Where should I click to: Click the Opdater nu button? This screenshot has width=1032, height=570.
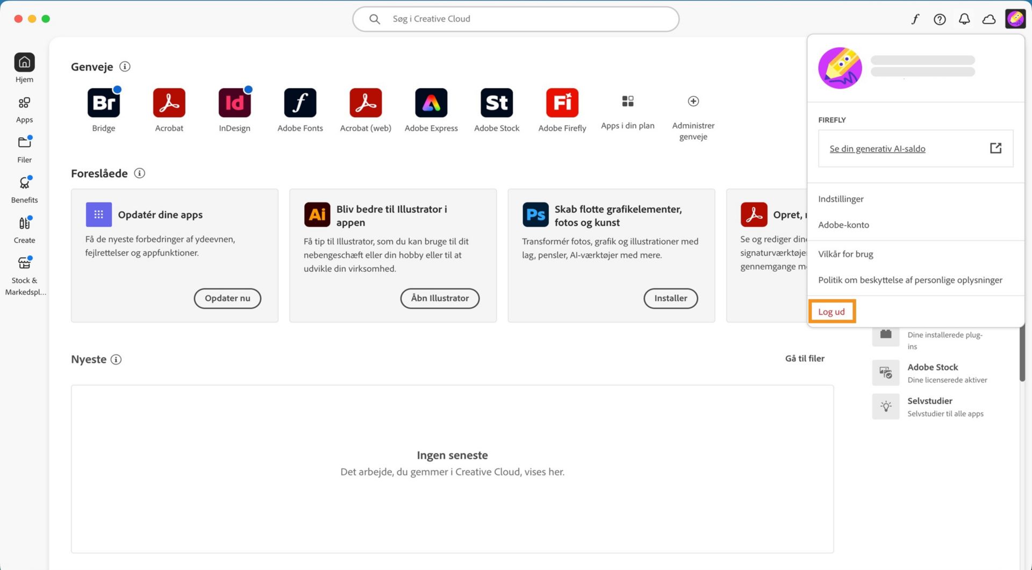pyautogui.click(x=227, y=298)
